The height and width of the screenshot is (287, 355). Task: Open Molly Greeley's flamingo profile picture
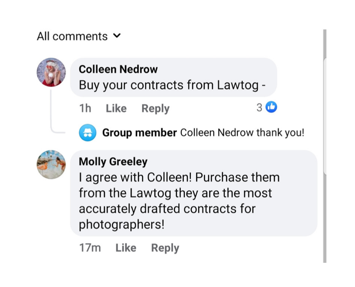click(x=51, y=164)
